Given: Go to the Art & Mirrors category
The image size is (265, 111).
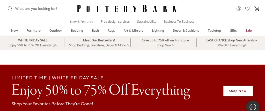Looking at the screenshot, I should (133, 30).
